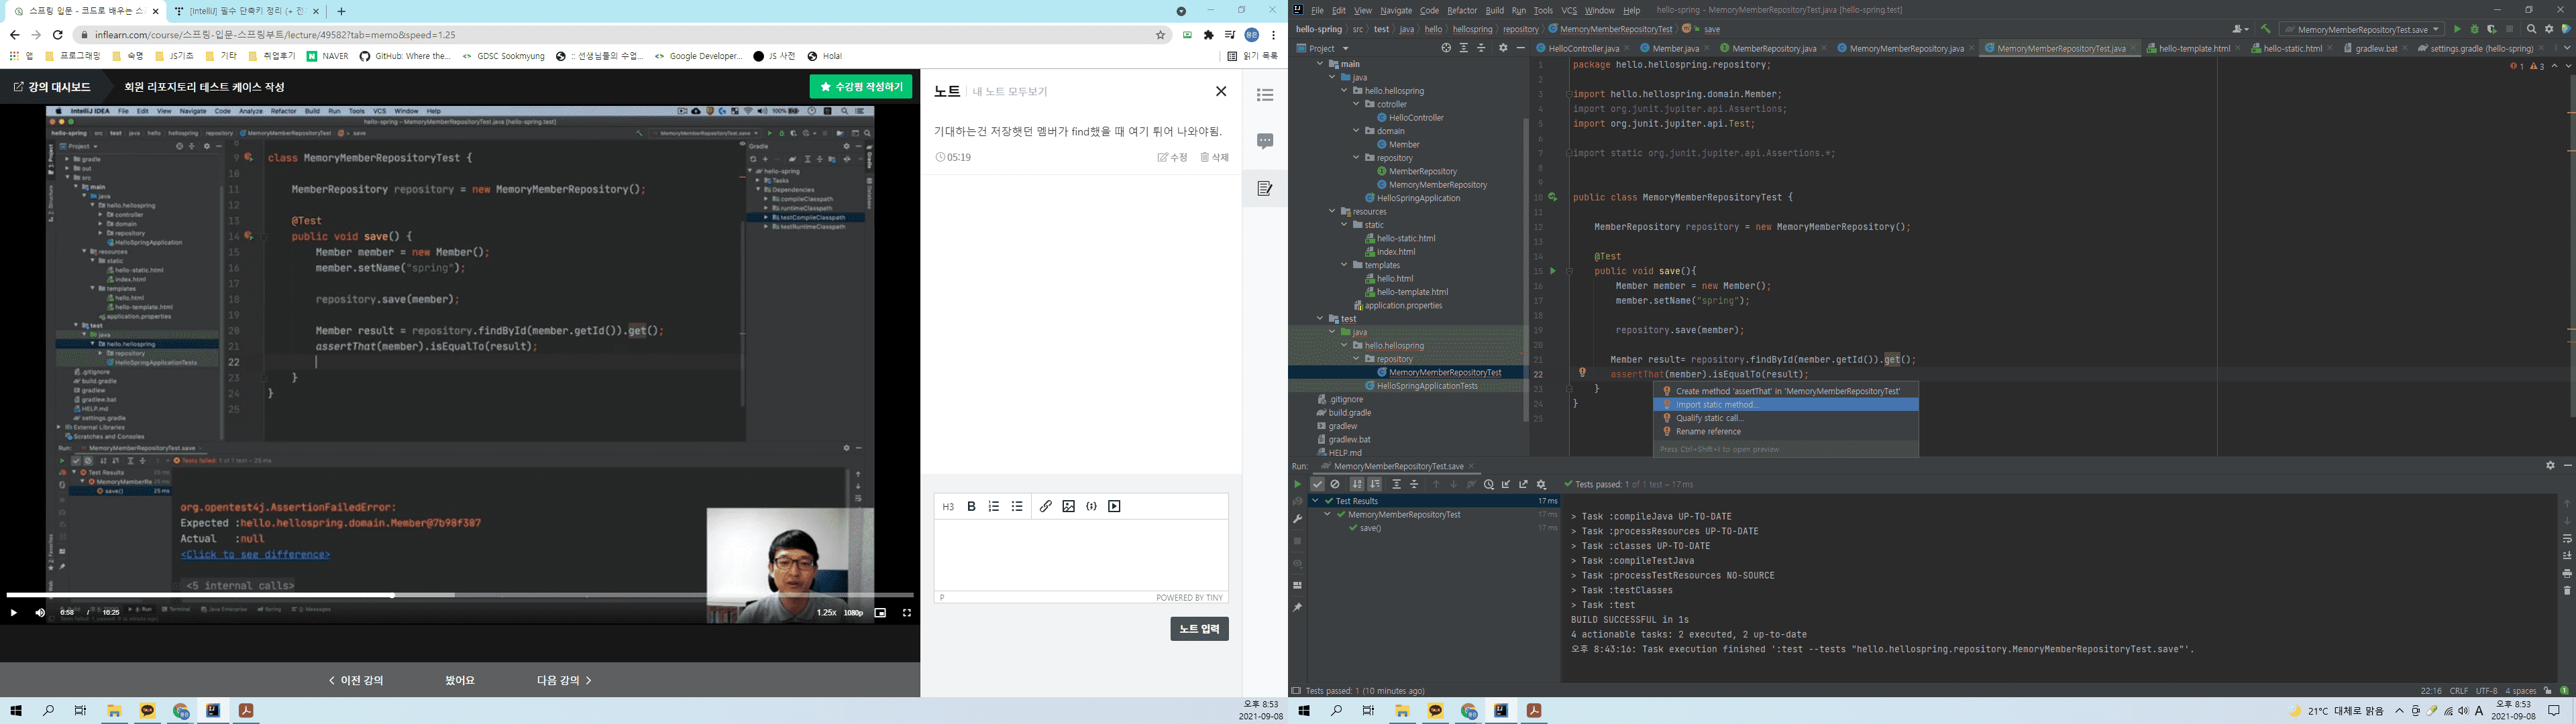Collapse MemoryMemberRepositoryTest node in test results

pyautogui.click(x=1328, y=515)
